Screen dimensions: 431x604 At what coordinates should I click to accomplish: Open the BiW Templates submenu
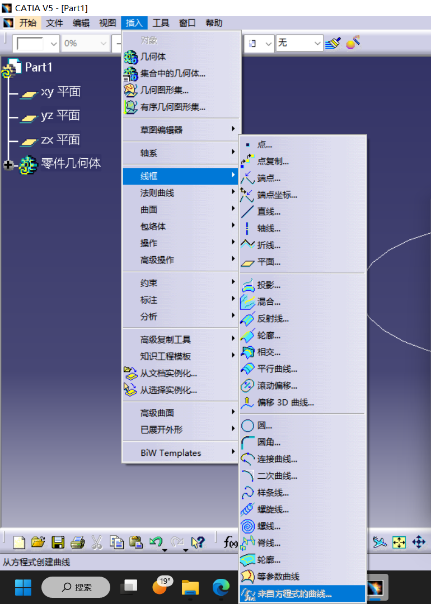point(180,453)
